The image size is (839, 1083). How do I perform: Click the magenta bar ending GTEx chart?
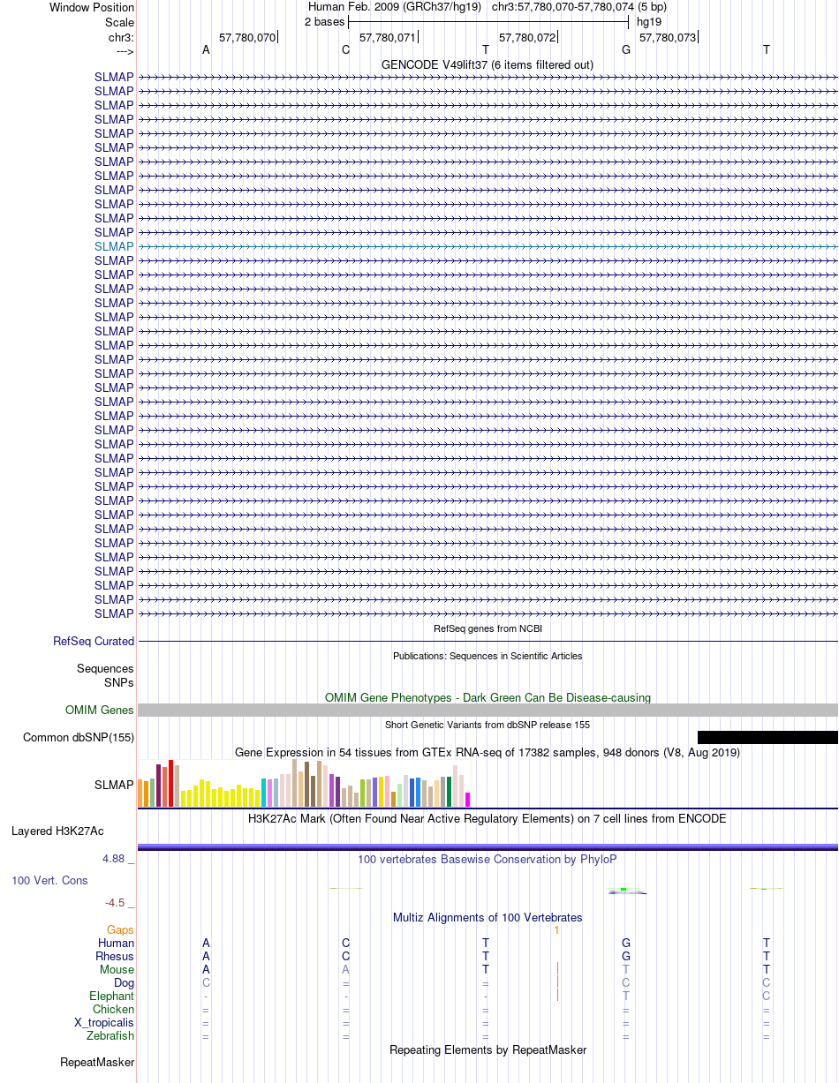[468, 800]
